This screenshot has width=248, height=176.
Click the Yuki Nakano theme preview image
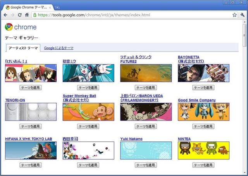click(146, 150)
